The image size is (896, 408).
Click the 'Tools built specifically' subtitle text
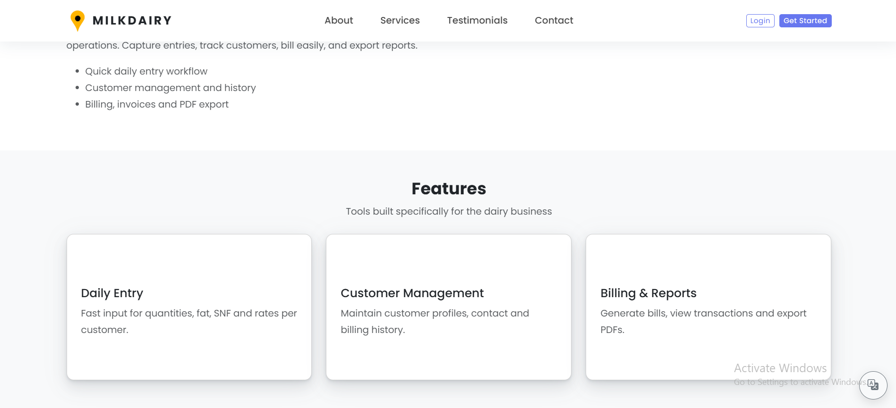click(x=448, y=211)
